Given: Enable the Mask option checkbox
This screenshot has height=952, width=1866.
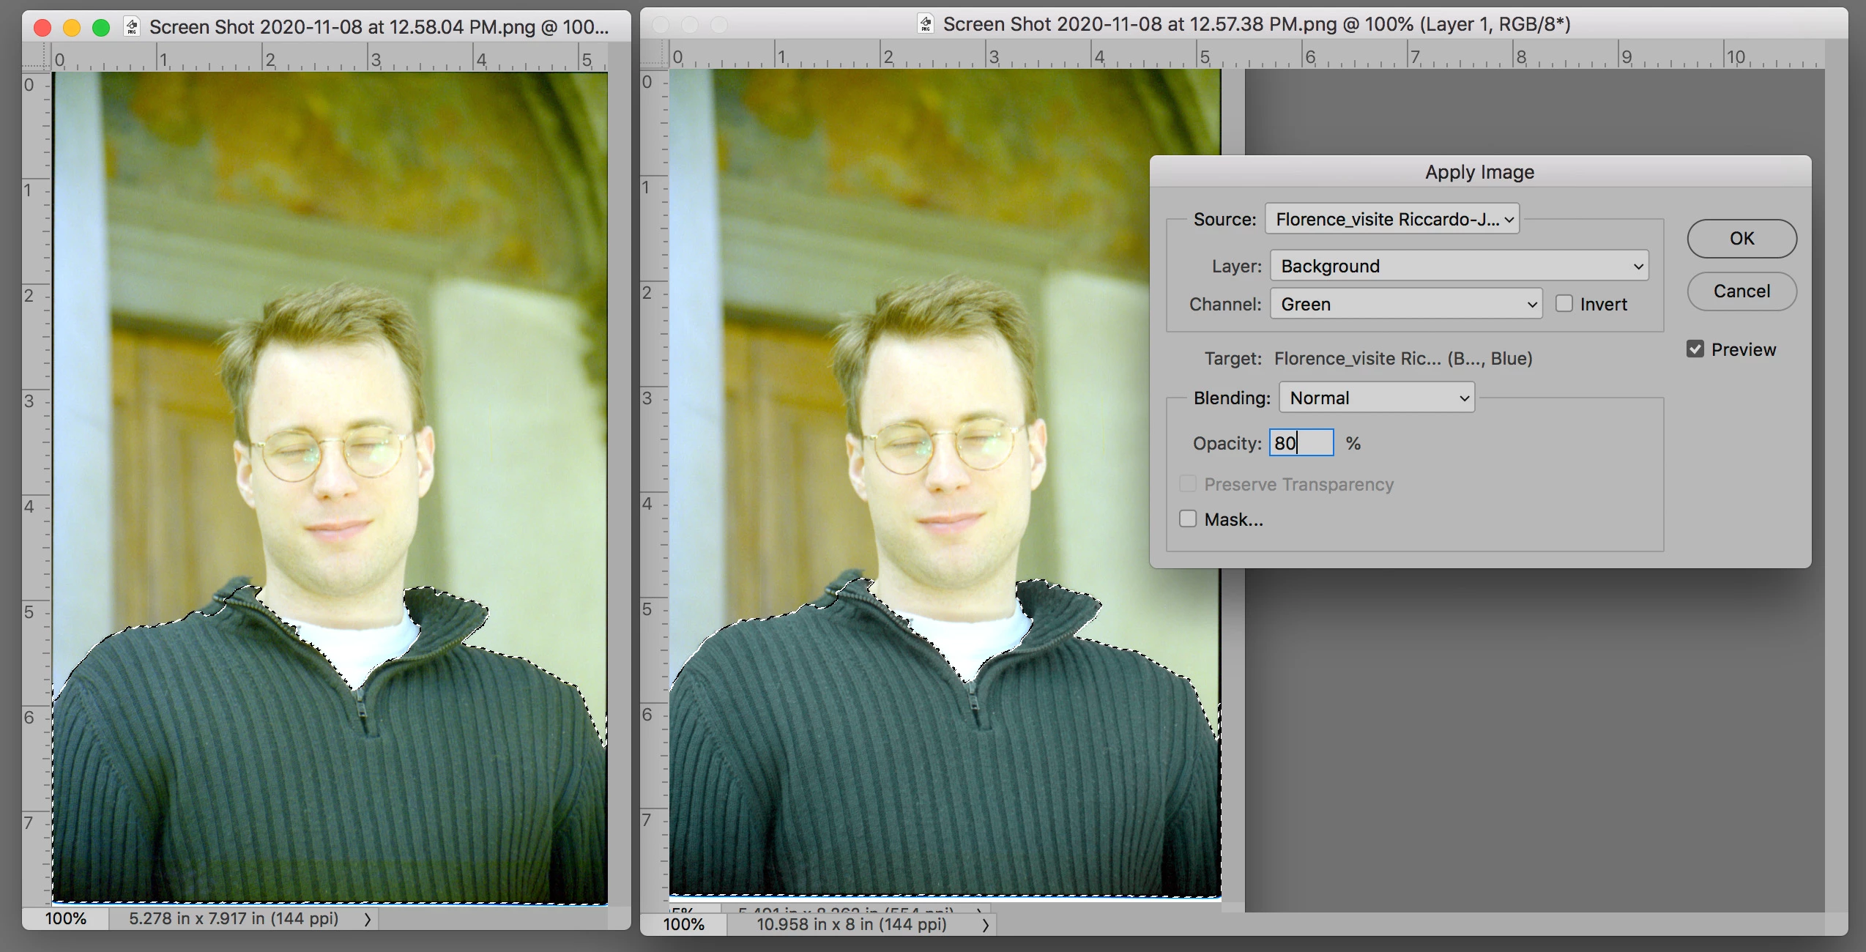Looking at the screenshot, I should (x=1188, y=519).
